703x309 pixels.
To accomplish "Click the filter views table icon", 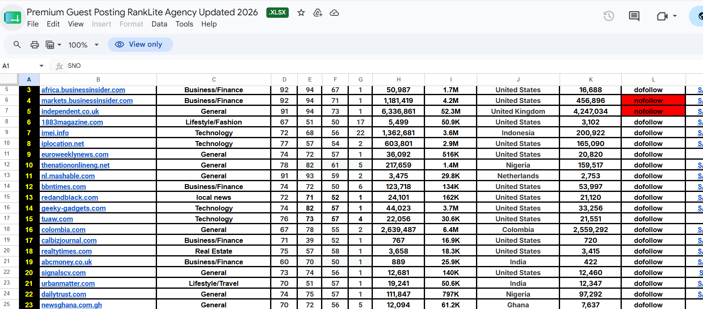I will [50, 45].
